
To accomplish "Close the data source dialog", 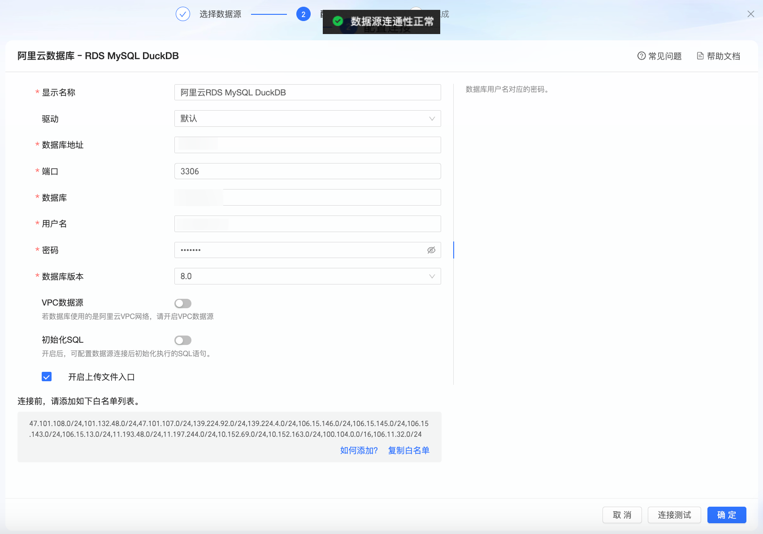I will tap(751, 14).
